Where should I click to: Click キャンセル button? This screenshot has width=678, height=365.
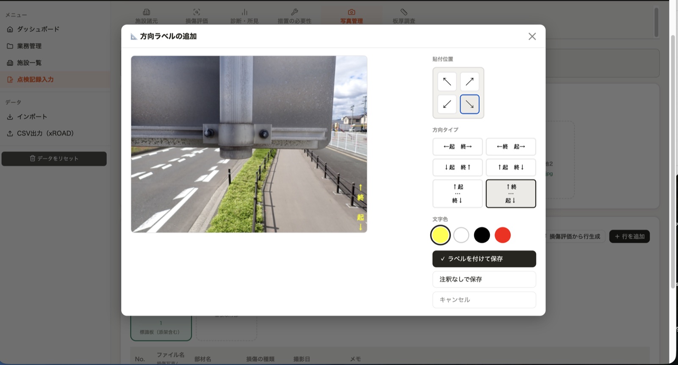(484, 300)
